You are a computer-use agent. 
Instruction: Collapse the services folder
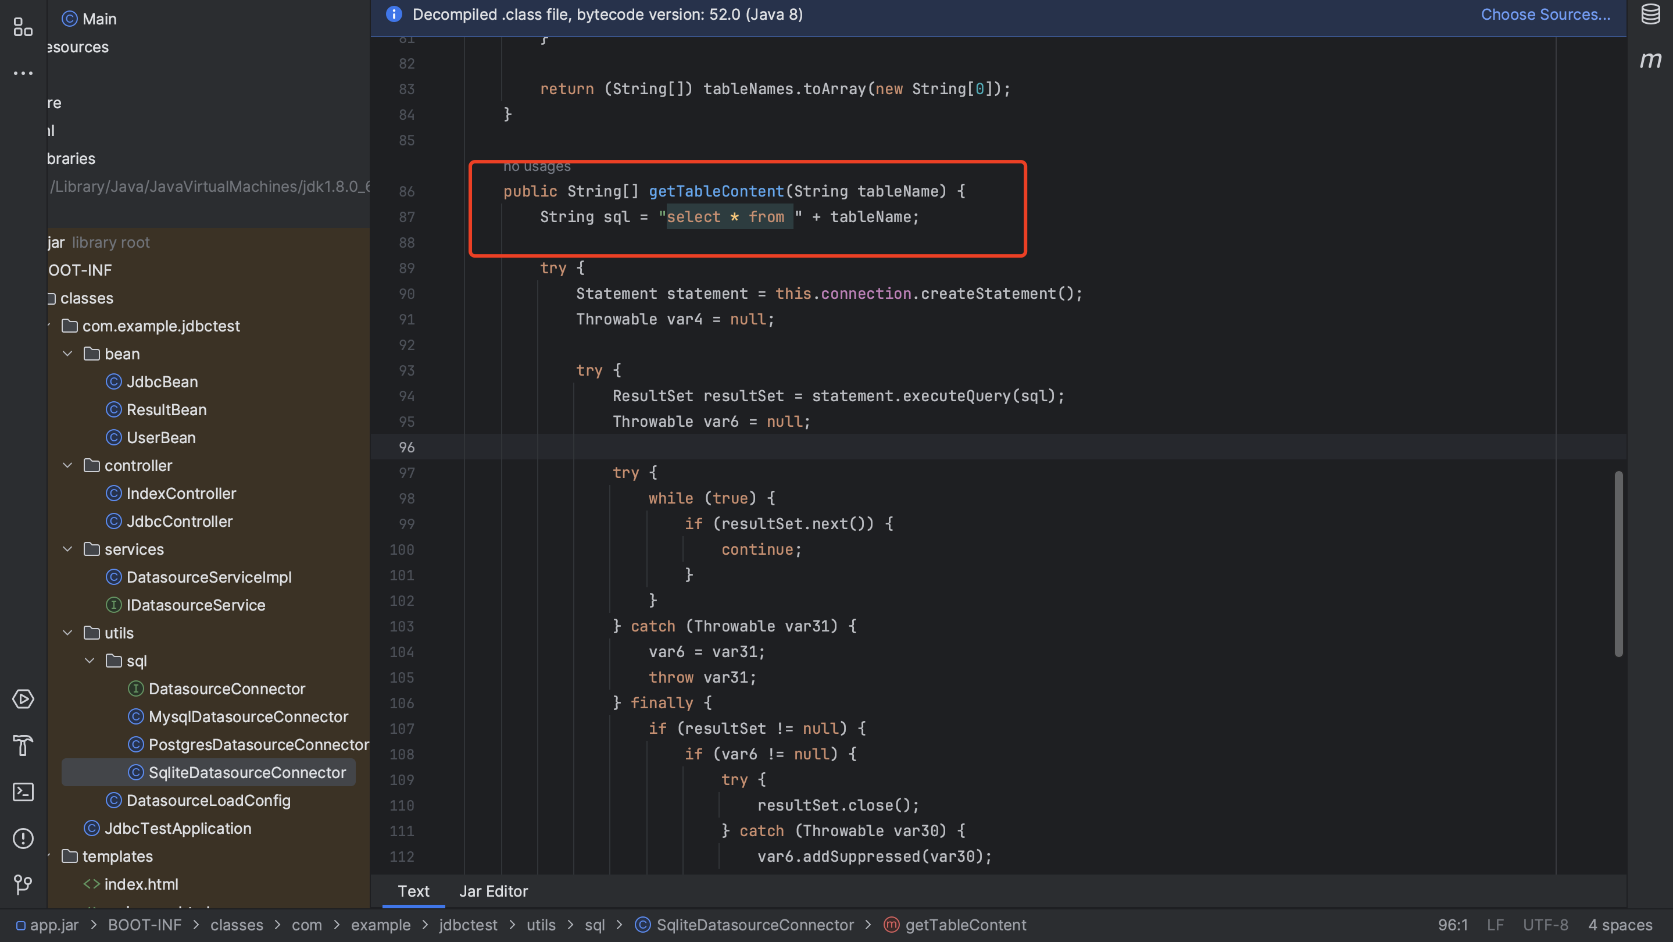(67, 549)
